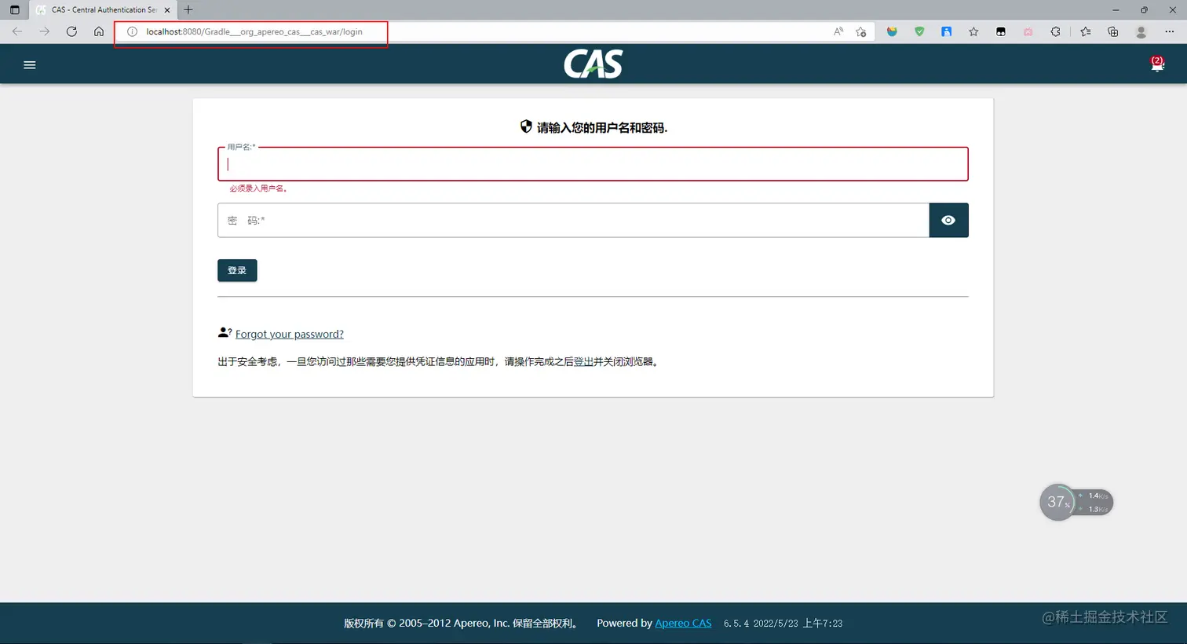The height and width of the screenshot is (644, 1187).
Task: Open the blue square extension icon
Action: pyautogui.click(x=947, y=31)
